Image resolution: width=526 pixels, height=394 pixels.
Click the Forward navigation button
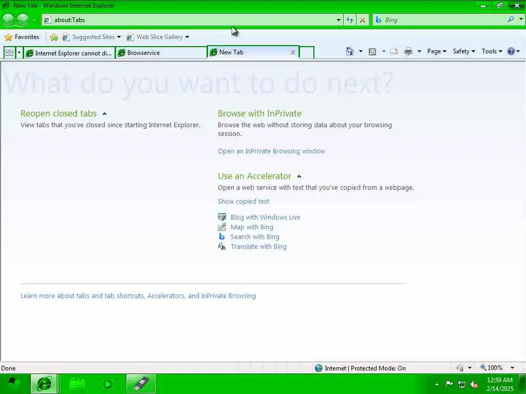point(23,20)
